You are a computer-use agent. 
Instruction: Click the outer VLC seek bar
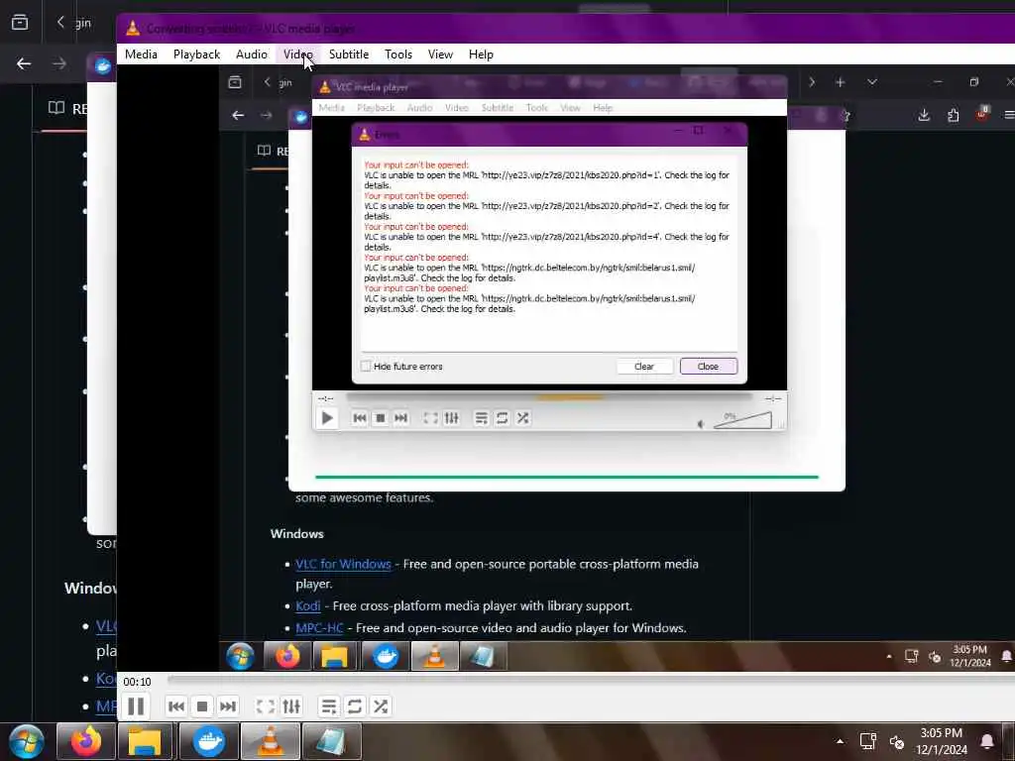click(x=591, y=680)
